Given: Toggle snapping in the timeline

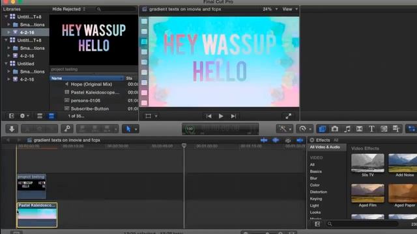Looking at the screenshot, I should (300, 140).
